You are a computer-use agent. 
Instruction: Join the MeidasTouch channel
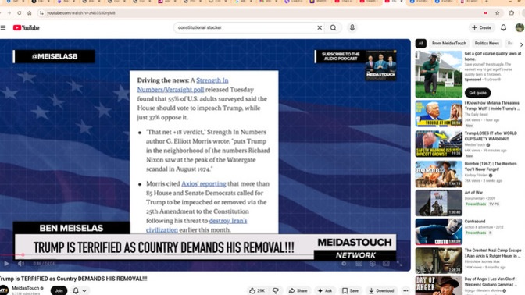59,290
